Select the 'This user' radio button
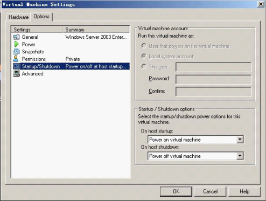The image size is (266, 201). tap(144, 67)
